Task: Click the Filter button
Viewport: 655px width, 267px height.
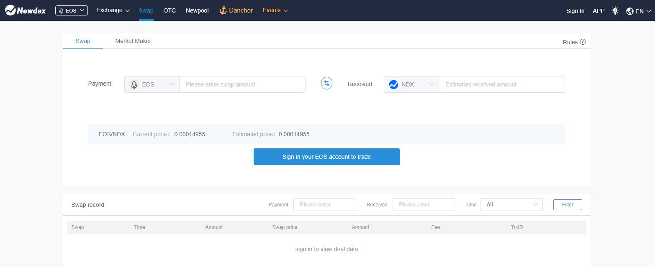Action: click(568, 205)
